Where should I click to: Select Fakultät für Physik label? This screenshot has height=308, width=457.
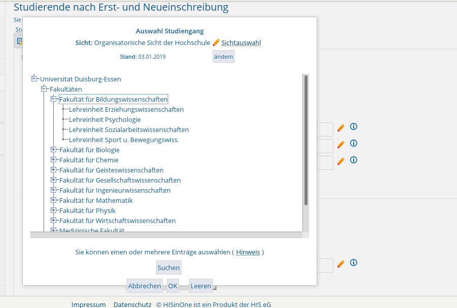[88, 210]
